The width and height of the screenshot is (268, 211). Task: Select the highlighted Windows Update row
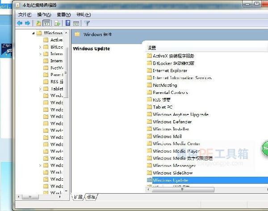coord(207,180)
